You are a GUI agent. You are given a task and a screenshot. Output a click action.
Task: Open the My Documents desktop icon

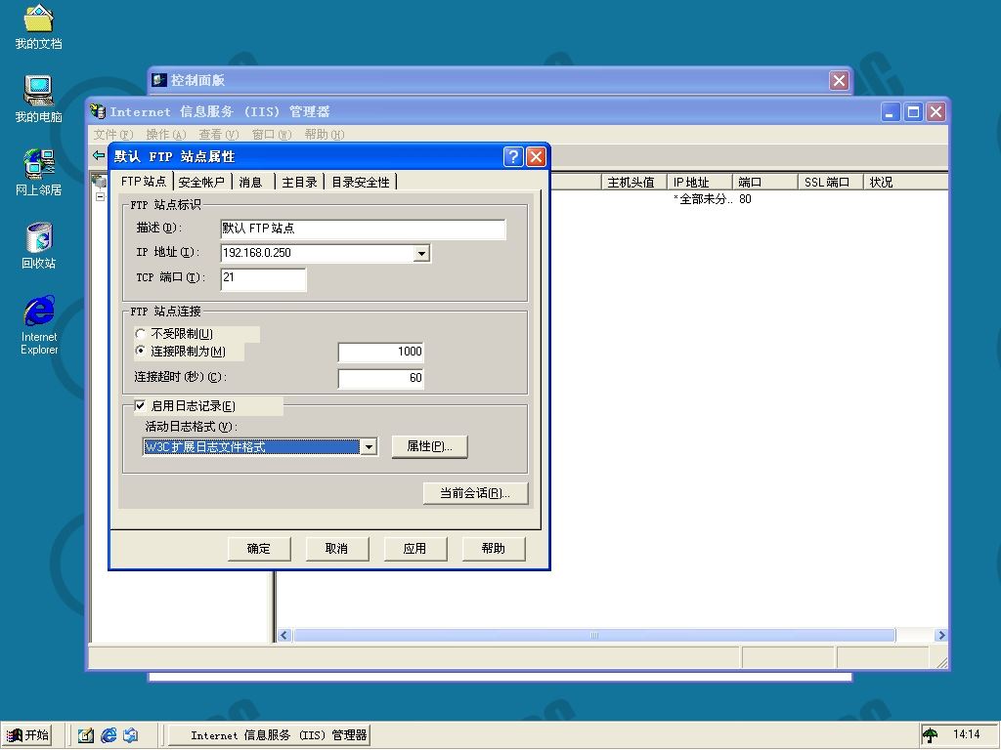click(x=38, y=26)
